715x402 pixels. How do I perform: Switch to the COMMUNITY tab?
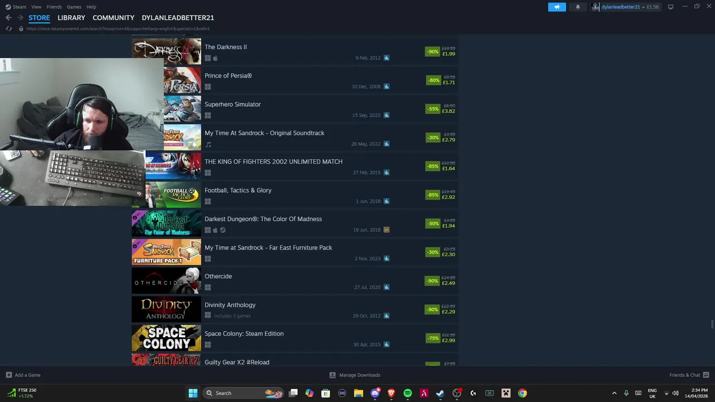(x=113, y=18)
